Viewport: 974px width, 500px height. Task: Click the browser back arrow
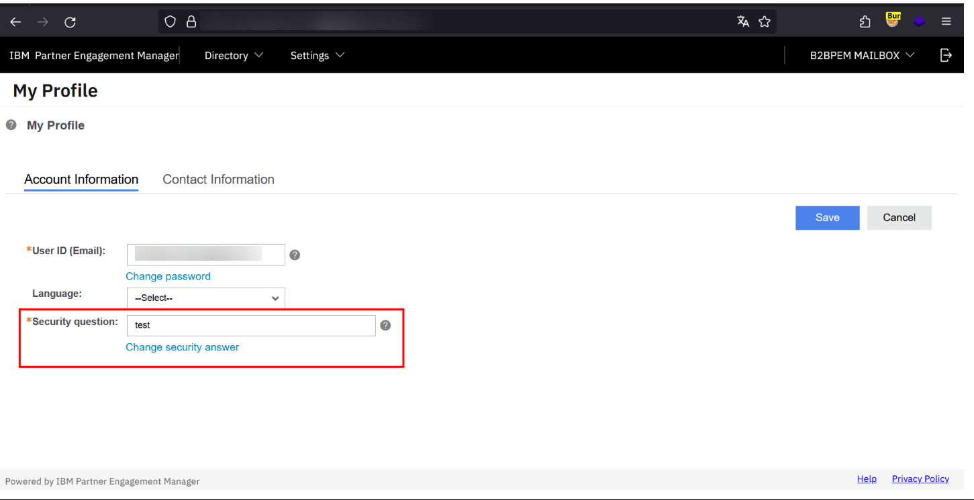15,22
